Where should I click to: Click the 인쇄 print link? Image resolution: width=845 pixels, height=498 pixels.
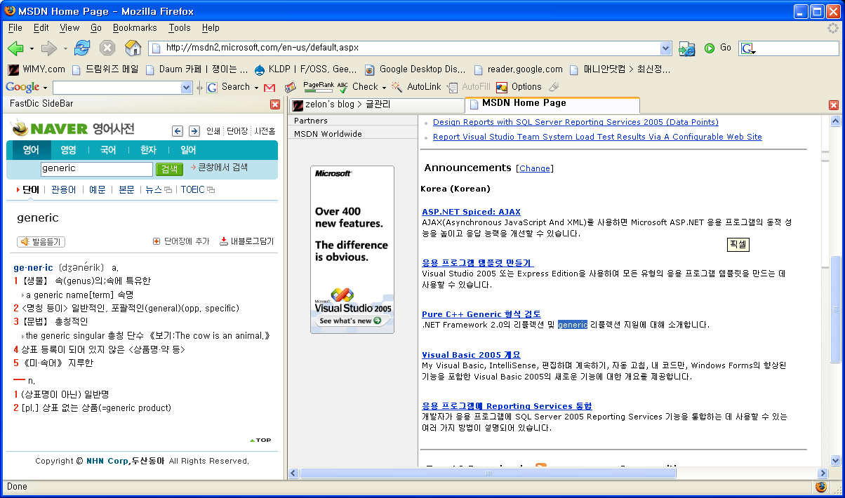213,131
